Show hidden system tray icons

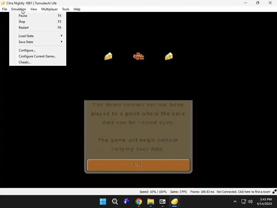[x=235, y=201]
